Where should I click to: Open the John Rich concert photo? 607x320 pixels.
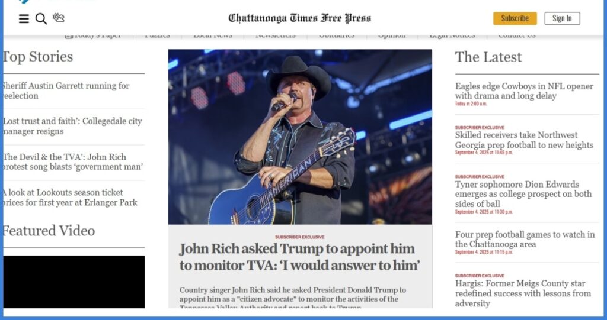(300, 137)
